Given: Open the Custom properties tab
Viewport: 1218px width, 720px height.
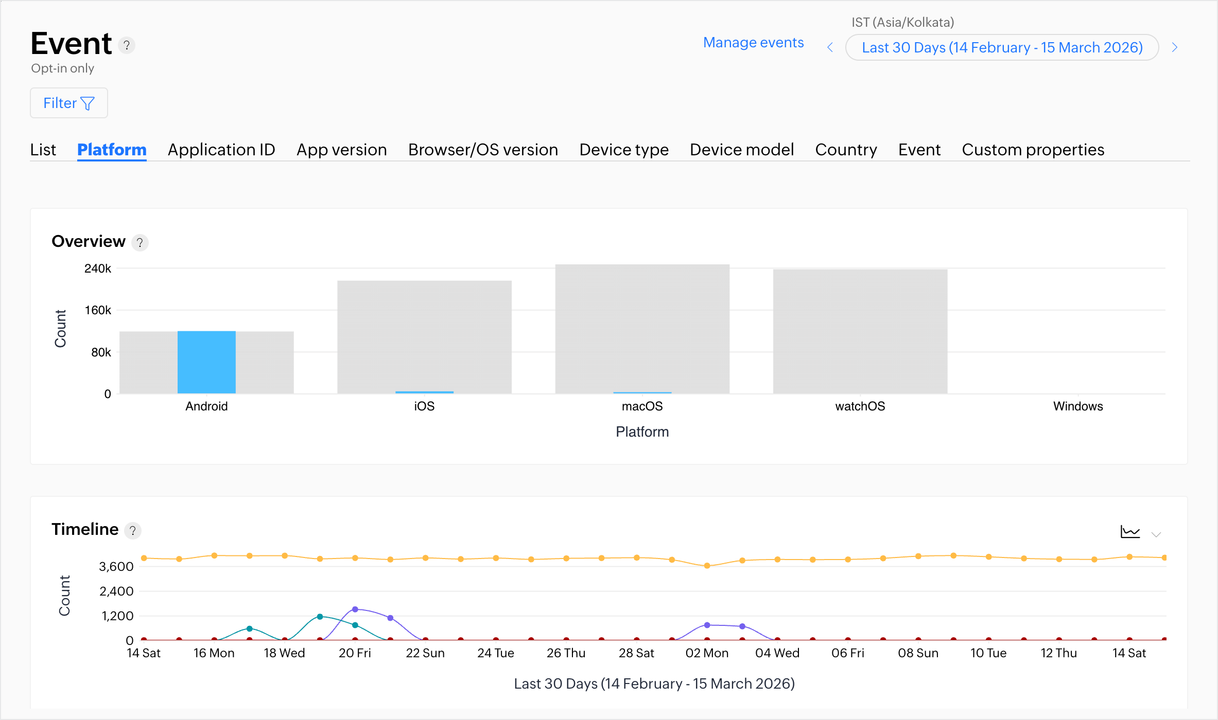Looking at the screenshot, I should [1033, 150].
